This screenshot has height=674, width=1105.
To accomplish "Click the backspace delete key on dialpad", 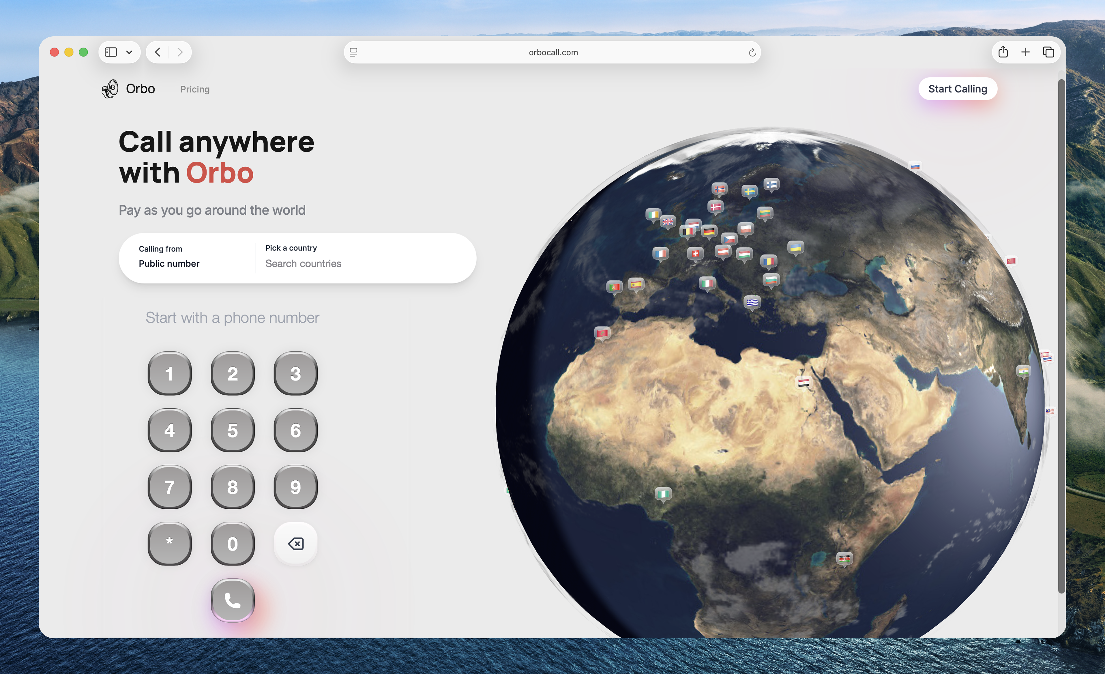I will [x=295, y=544].
